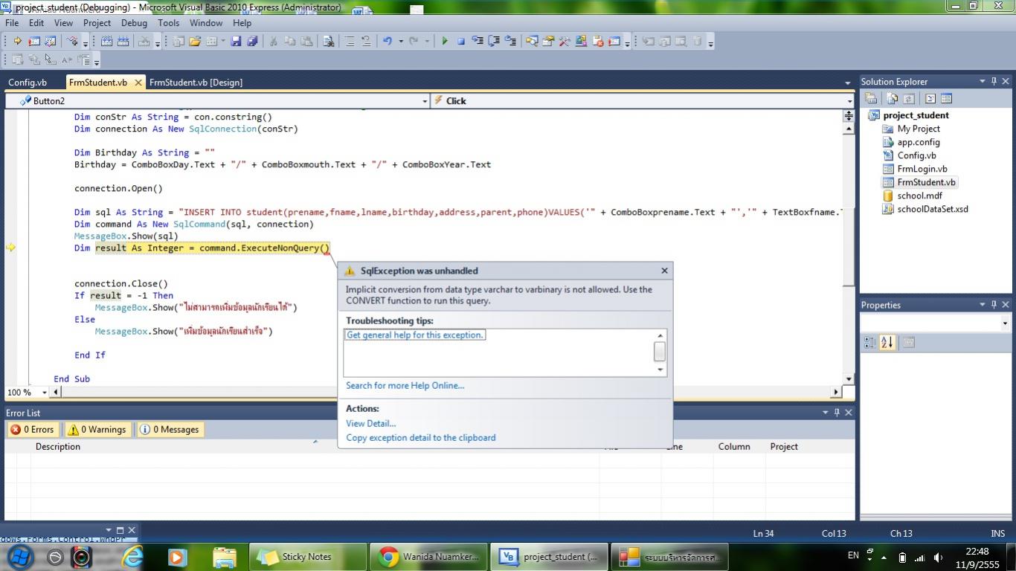Image resolution: width=1016 pixels, height=571 pixels.
Task: Click the Stop Debugging square icon
Action: [460, 42]
